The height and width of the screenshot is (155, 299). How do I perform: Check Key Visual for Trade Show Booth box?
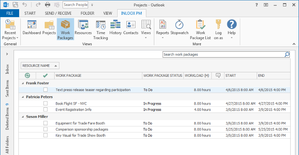coord(45,135)
